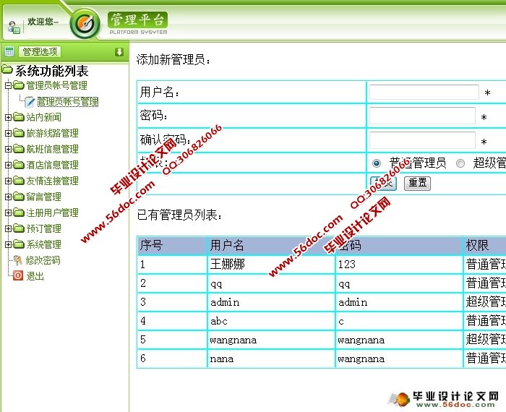Image resolution: width=506 pixels, height=412 pixels.
Task: Open the 管理员帐号管理 sub-link
Action: [68, 102]
